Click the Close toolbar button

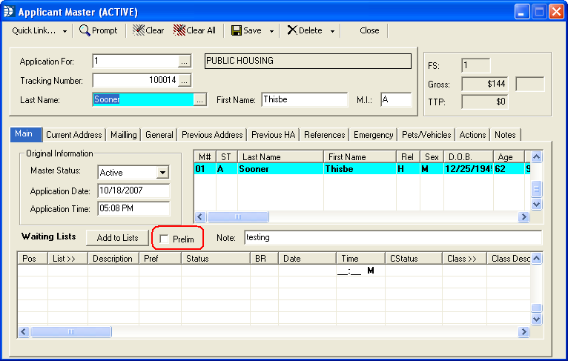coord(369,30)
